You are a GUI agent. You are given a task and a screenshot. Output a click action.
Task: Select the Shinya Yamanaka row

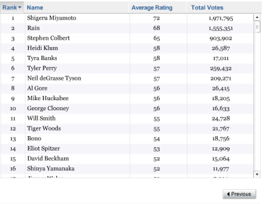click(127, 169)
